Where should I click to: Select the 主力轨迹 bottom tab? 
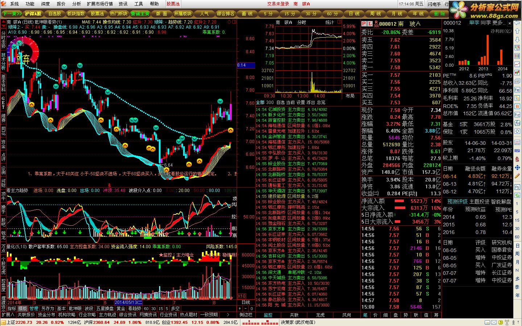(x=107, y=315)
